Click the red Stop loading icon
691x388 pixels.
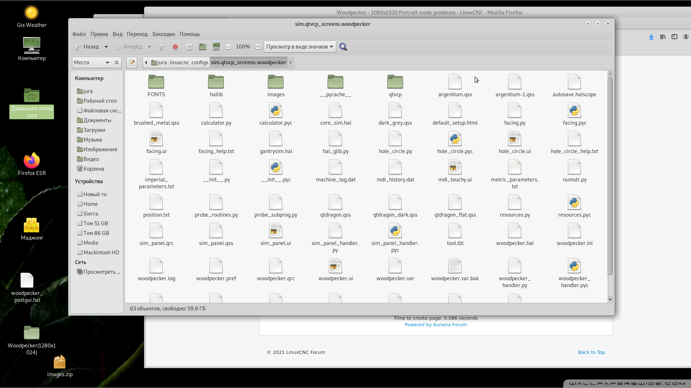click(x=175, y=47)
